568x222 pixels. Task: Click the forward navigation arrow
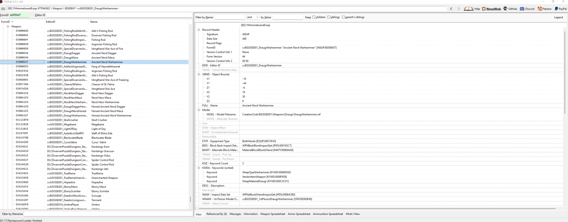[459, 9]
